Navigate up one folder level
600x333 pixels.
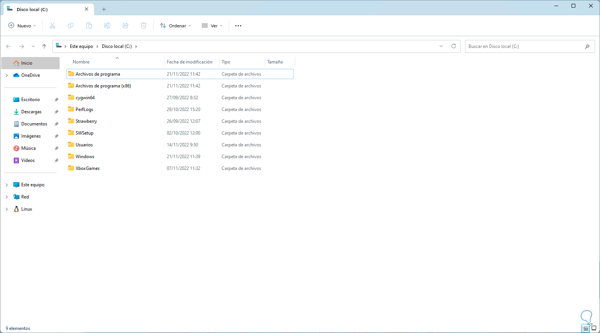tap(44, 46)
